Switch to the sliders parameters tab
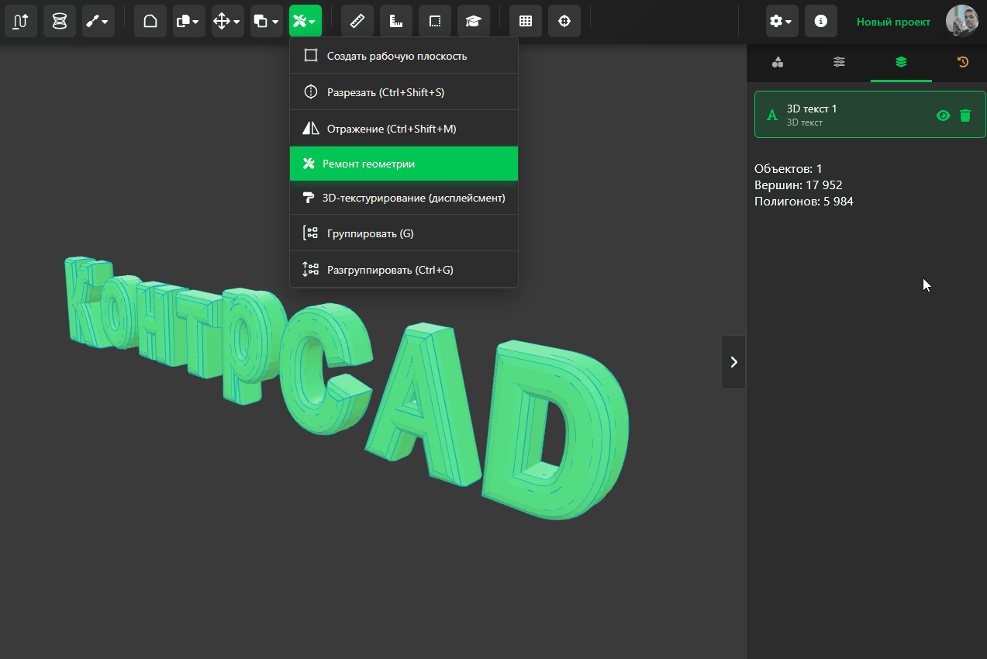Viewport: 987px width, 659px height. [839, 63]
